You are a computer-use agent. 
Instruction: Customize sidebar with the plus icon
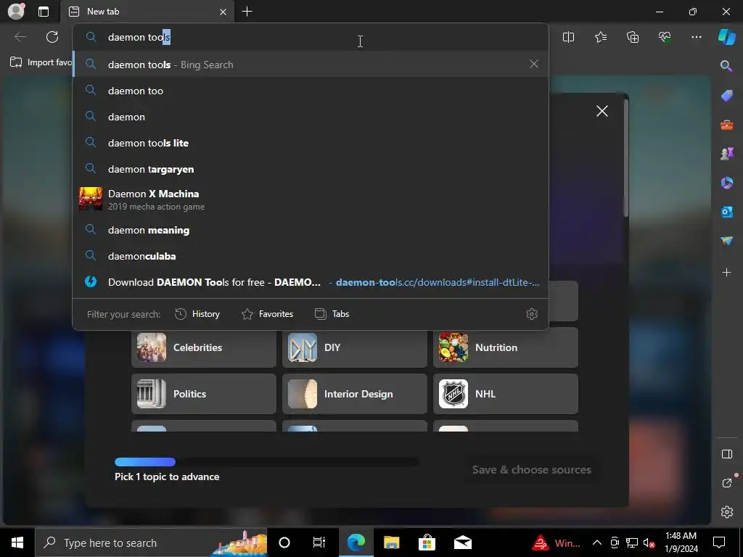pos(726,273)
